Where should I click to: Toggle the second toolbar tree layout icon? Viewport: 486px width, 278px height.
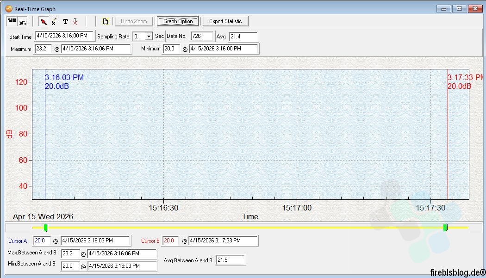pos(23,22)
